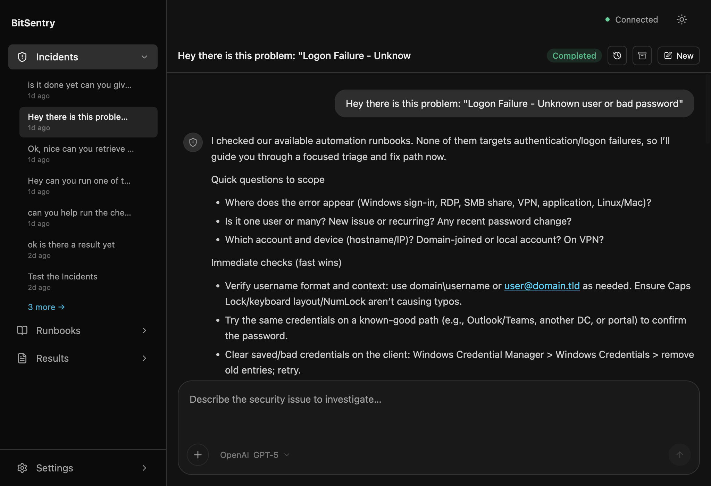
Task: Click the security issue input field
Action: [x=382, y=399]
